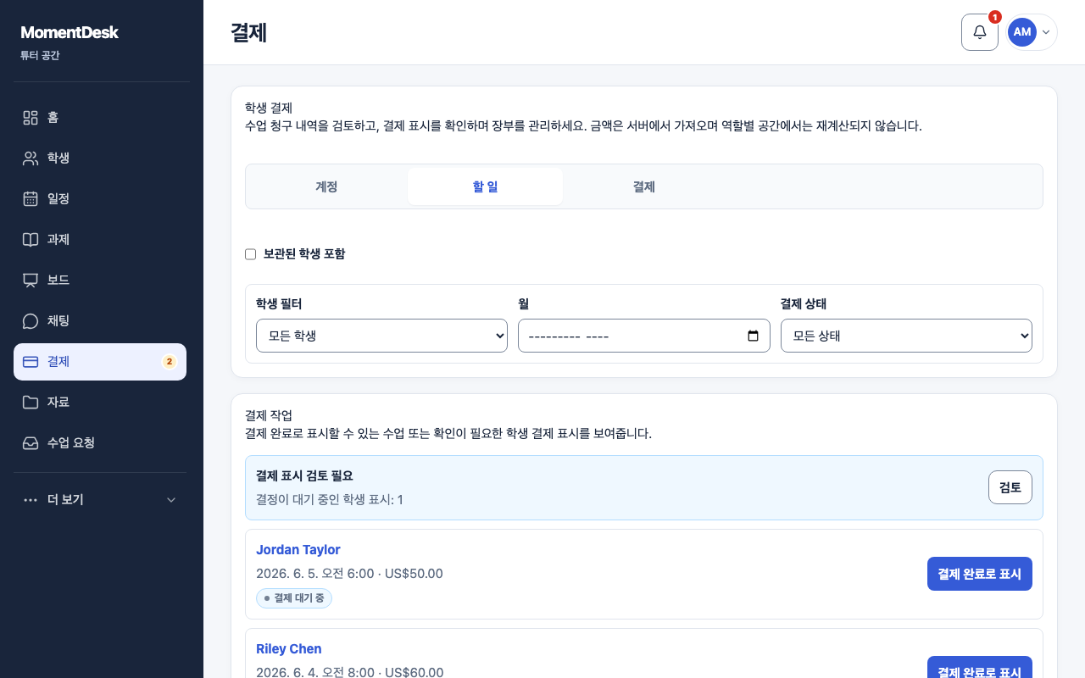Click the notification bell icon
Screen dimensions: 1085x678
tap(980, 32)
